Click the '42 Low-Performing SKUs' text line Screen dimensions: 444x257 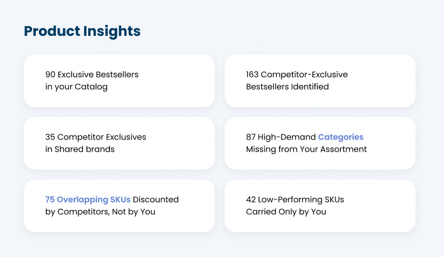(x=295, y=200)
